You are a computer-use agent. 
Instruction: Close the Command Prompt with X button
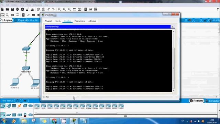pyautogui.click(x=173, y=27)
